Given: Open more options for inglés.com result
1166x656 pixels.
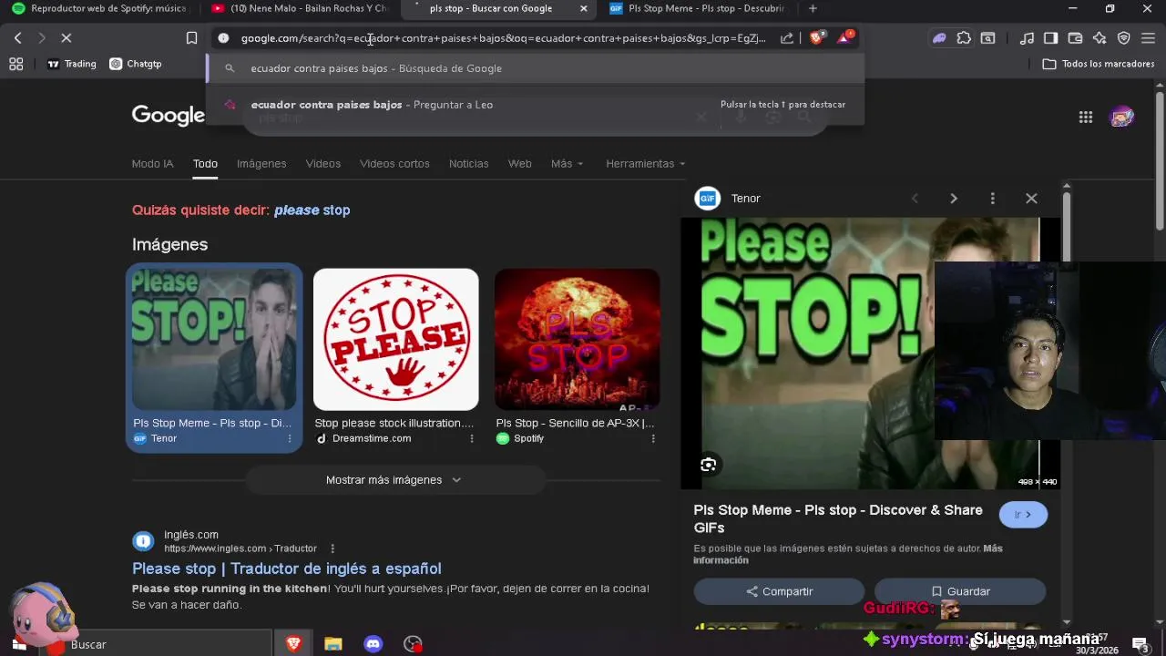Looking at the screenshot, I should point(332,548).
